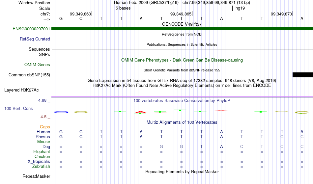Open the RefSeq Curated track label

35,39
